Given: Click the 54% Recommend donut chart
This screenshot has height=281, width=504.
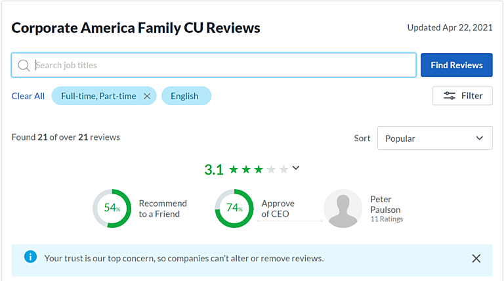Looking at the screenshot, I should [x=112, y=209].
